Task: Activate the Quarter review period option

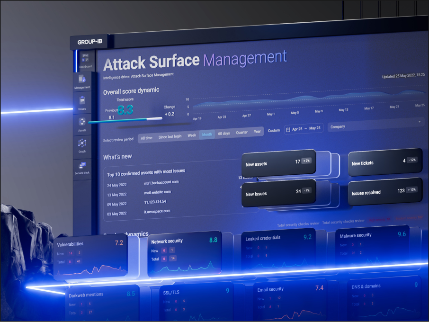Action: coord(241,133)
